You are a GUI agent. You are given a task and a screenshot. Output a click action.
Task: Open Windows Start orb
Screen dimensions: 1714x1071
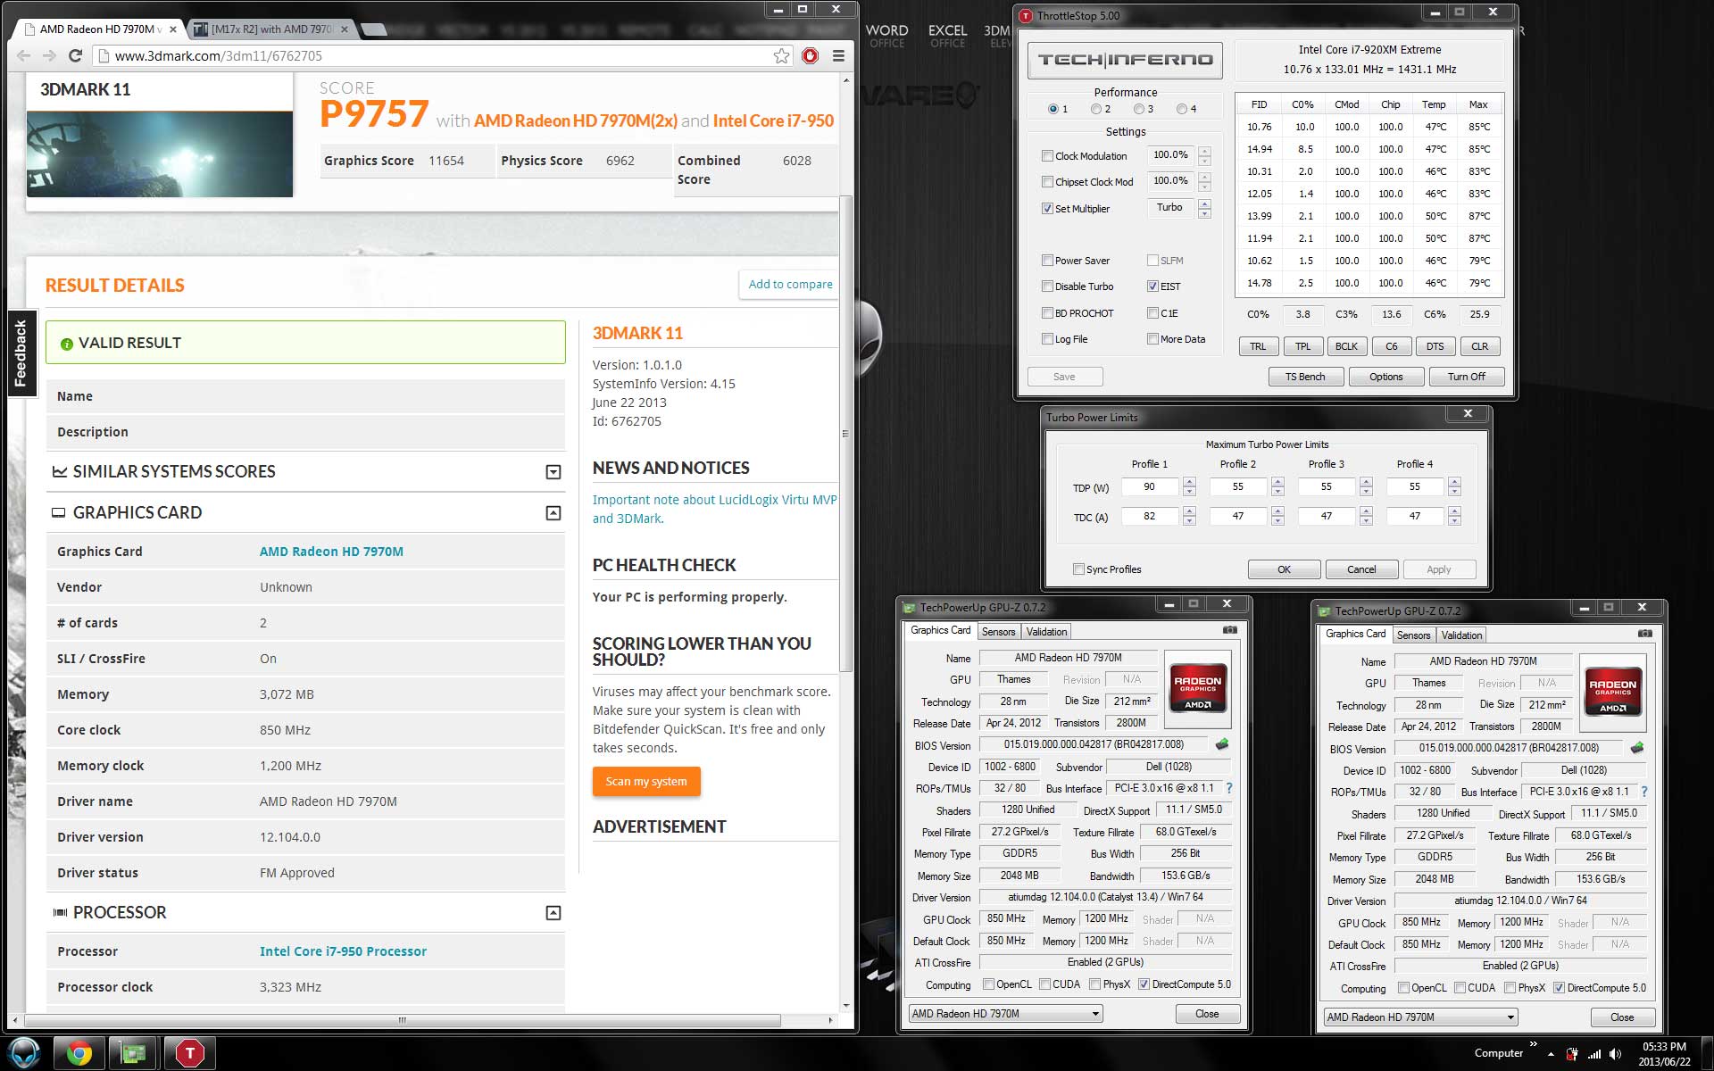pos(24,1054)
